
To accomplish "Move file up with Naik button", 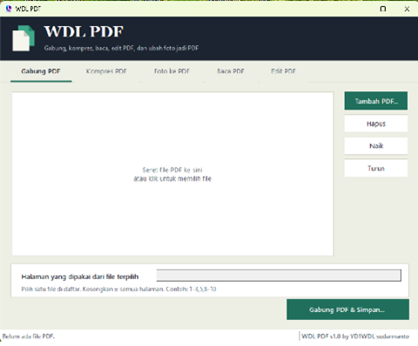I will pos(376,146).
